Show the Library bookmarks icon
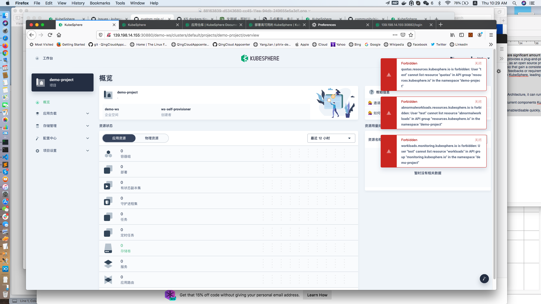Screen dimensions: 541x304 pyautogui.click(x=453, y=35)
